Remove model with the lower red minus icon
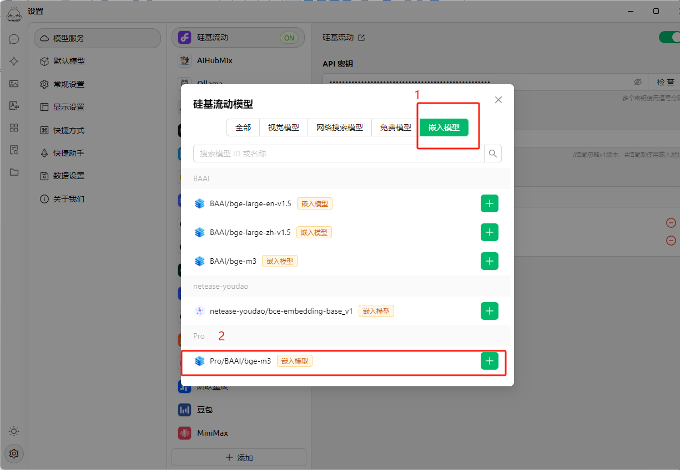 point(671,241)
